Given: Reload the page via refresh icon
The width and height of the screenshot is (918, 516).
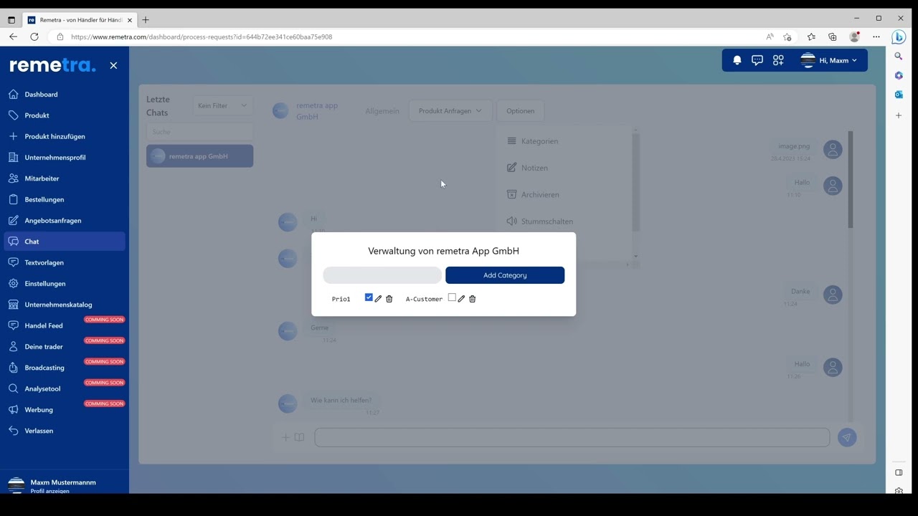Looking at the screenshot, I should click(34, 37).
